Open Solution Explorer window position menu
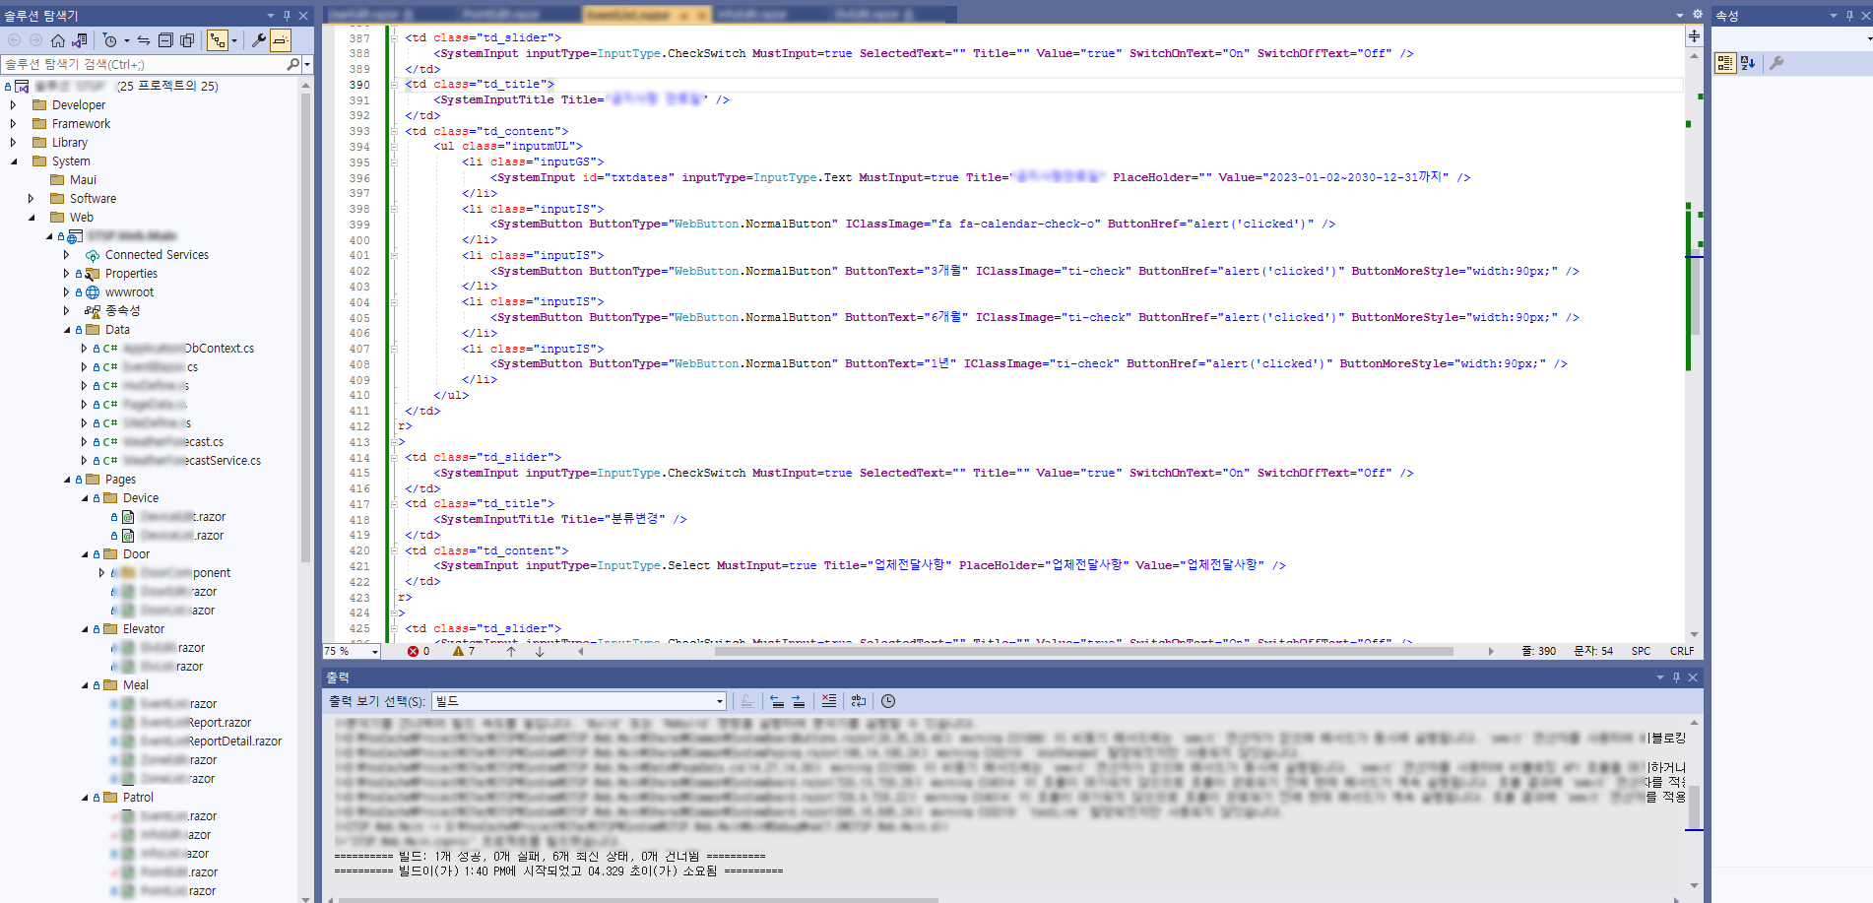 point(271,16)
